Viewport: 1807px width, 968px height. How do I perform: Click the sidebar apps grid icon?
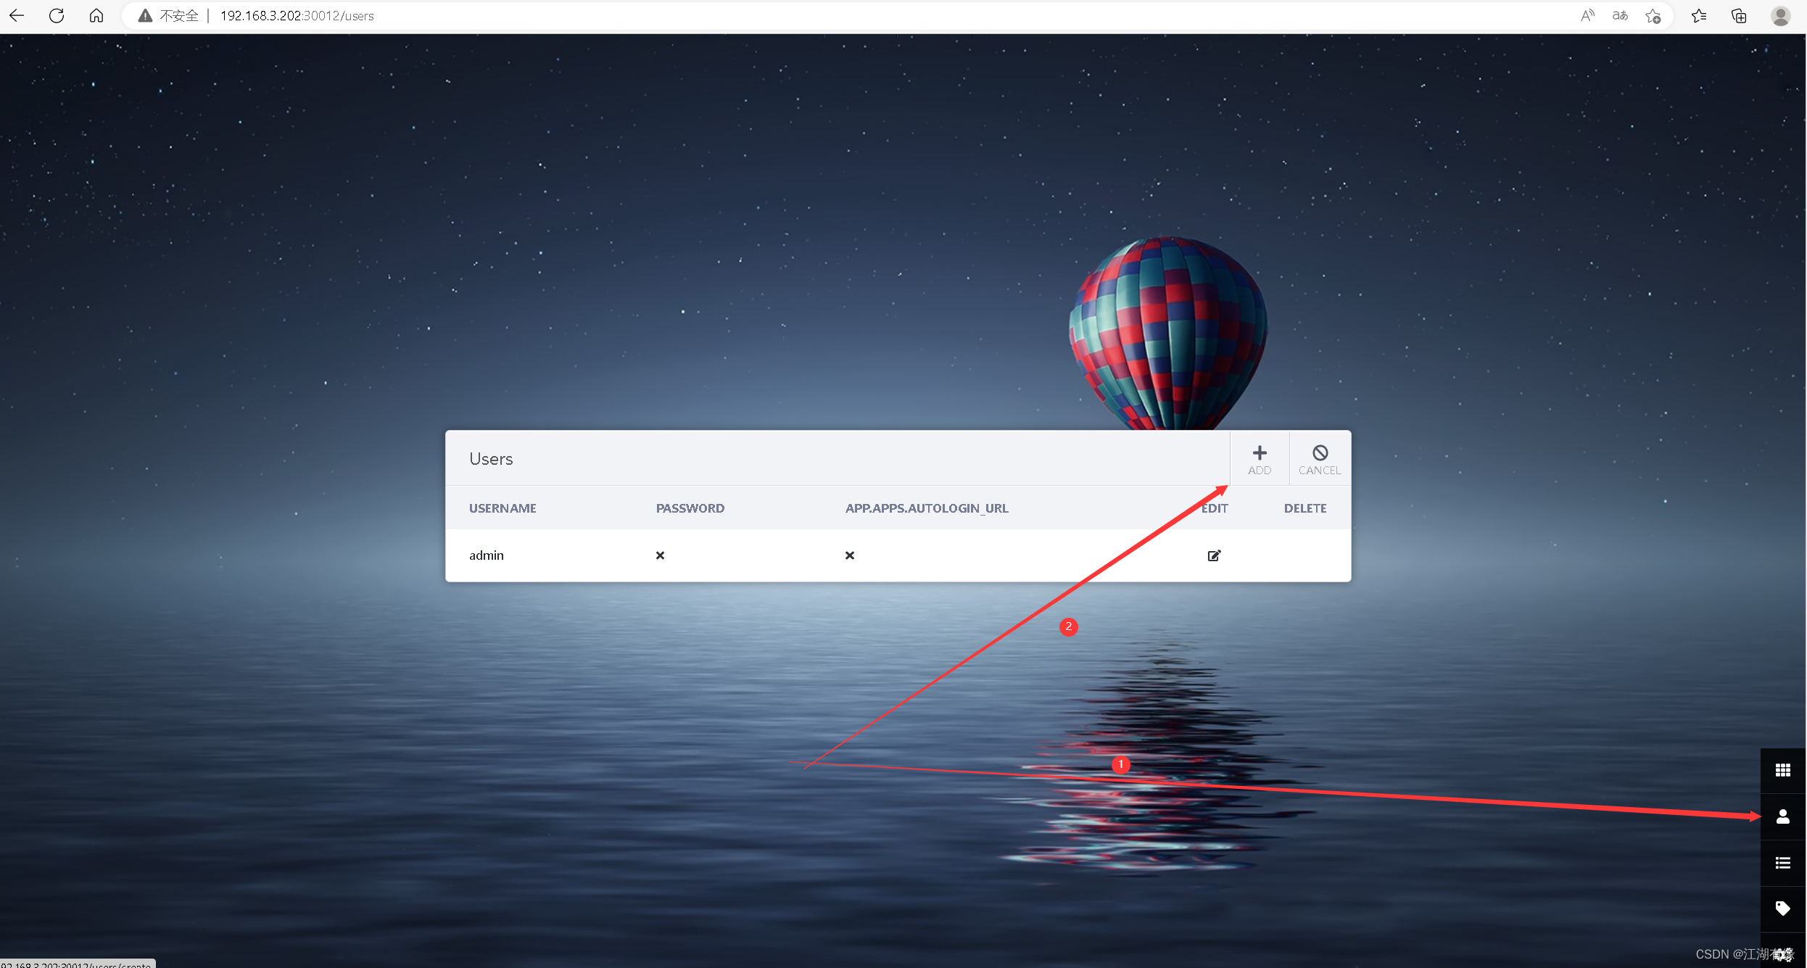pos(1783,769)
